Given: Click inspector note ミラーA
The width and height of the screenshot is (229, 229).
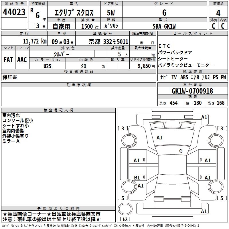Looking at the screenshot, I should [11, 141].
